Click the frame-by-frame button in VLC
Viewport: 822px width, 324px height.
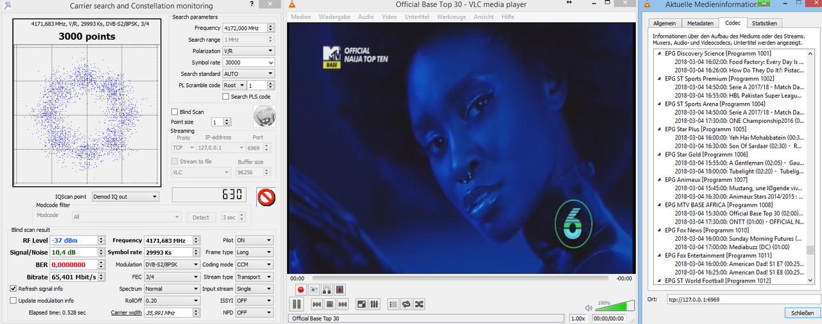point(340,289)
